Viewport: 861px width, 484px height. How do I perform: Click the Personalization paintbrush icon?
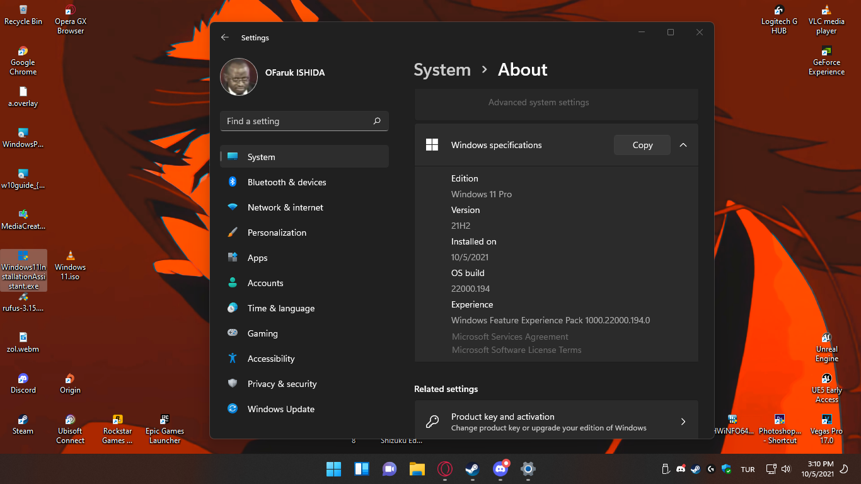coord(233,233)
